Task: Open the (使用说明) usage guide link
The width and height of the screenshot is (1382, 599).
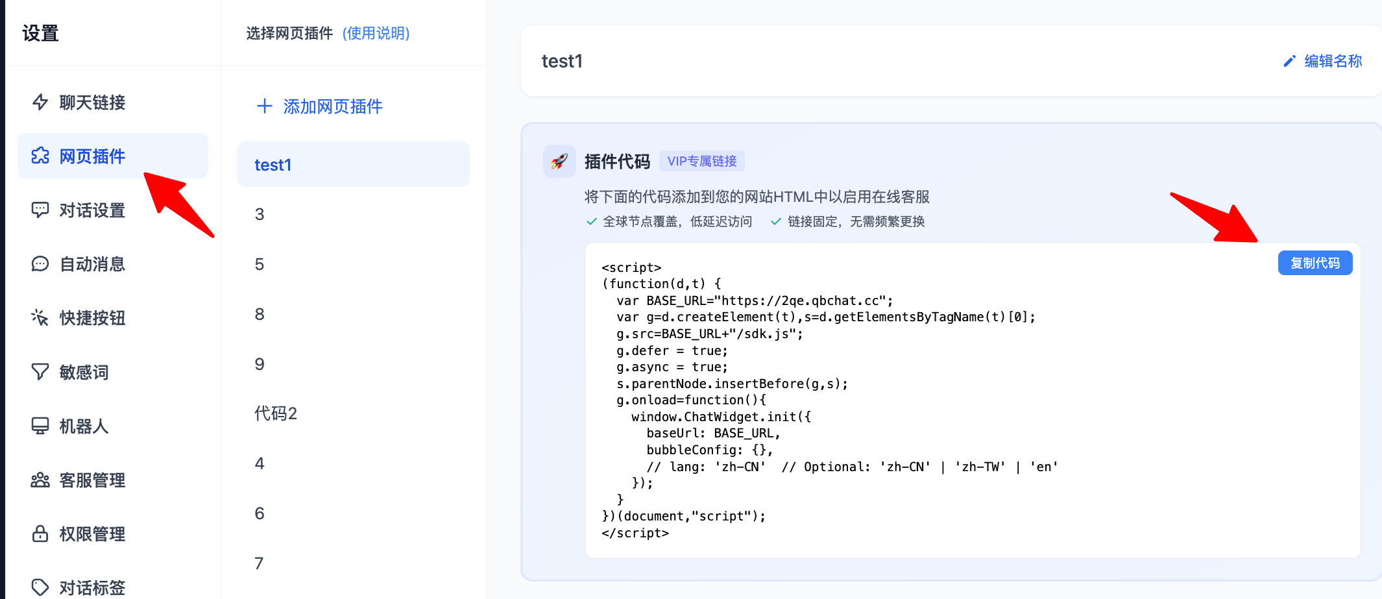Action: pos(376,33)
